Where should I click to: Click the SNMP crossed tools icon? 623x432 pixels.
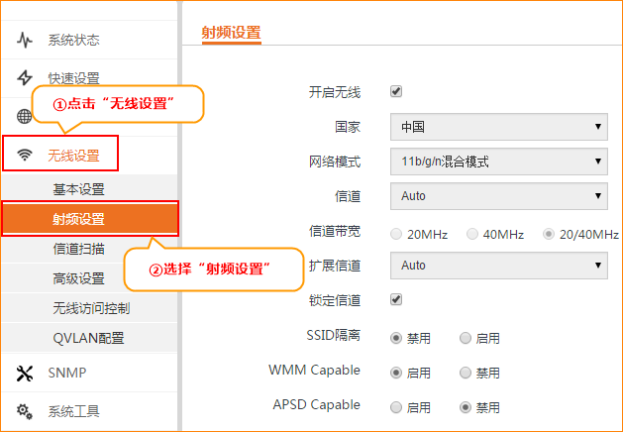point(24,374)
